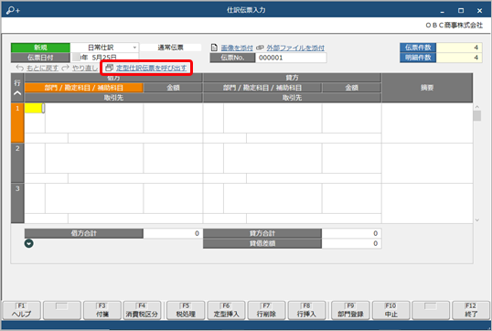Screen dimensions: 492x331
Task: Click the credit 金額 cell in row 1
Action: 351,118
